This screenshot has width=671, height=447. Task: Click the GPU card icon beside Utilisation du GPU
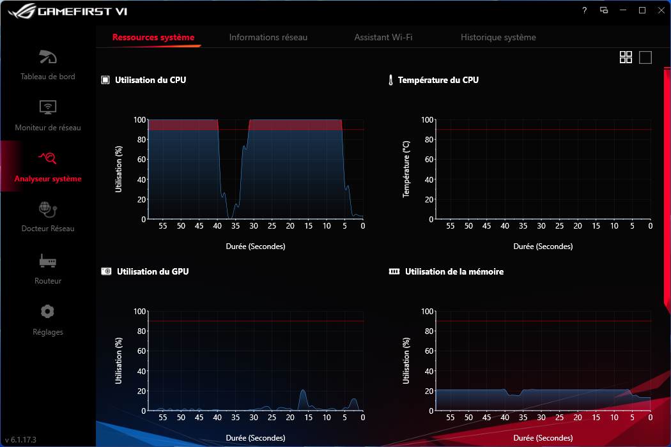(x=106, y=271)
